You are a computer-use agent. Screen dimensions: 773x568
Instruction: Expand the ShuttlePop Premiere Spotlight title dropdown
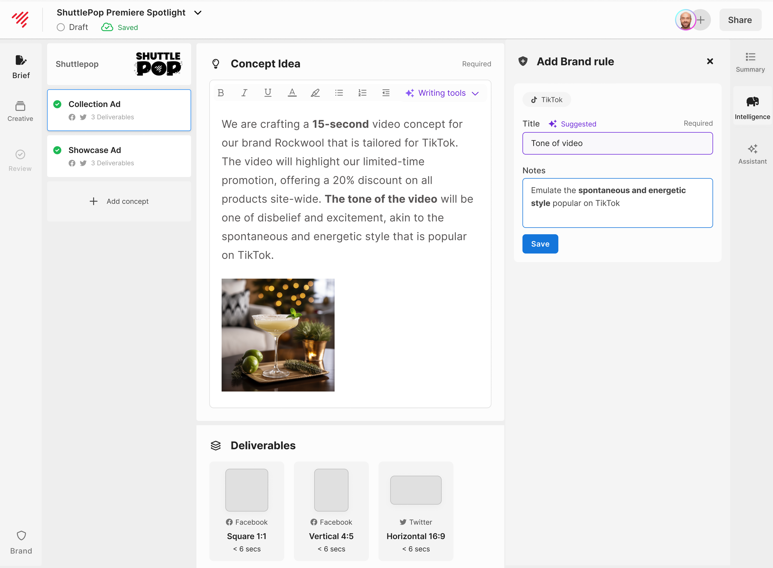[x=198, y=13]
